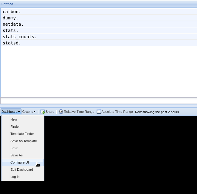Viewport: 197px width, 194px height.
Task: Choose Log In from Dashboard menu
Action: pos(23,177)
